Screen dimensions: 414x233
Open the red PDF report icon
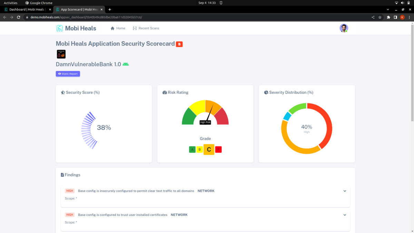pos(179,44)
